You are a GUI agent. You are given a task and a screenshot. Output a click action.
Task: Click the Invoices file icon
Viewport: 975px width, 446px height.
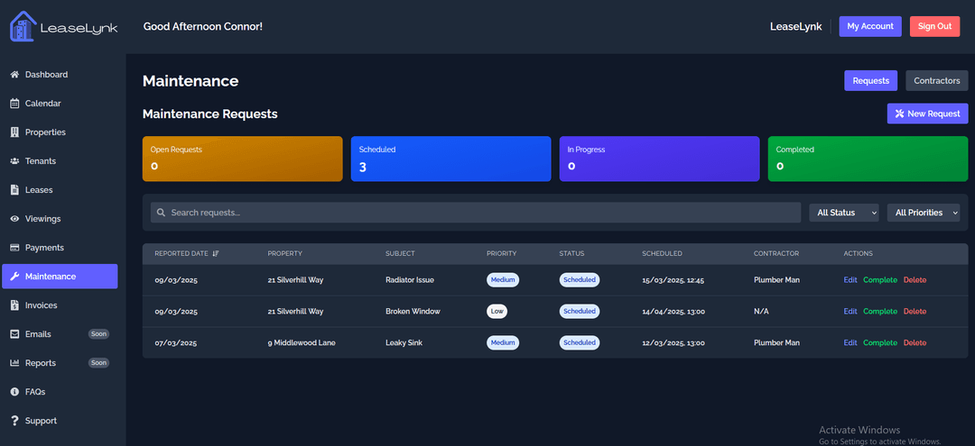tap(15, 305)
